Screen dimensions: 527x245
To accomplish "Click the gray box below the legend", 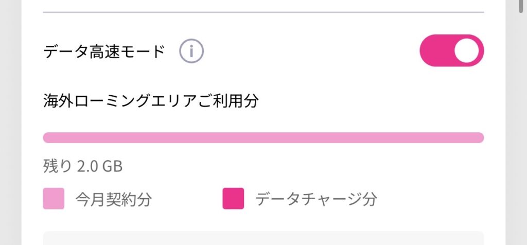I will click(x=263, y=238).
